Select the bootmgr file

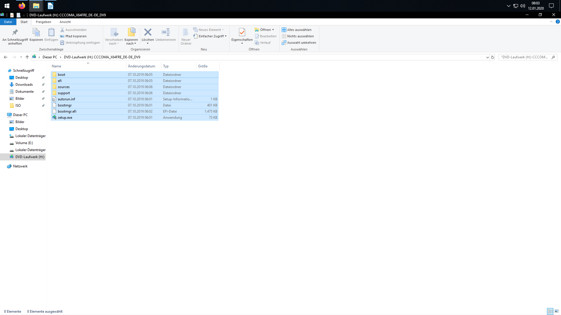coord(135,105)
